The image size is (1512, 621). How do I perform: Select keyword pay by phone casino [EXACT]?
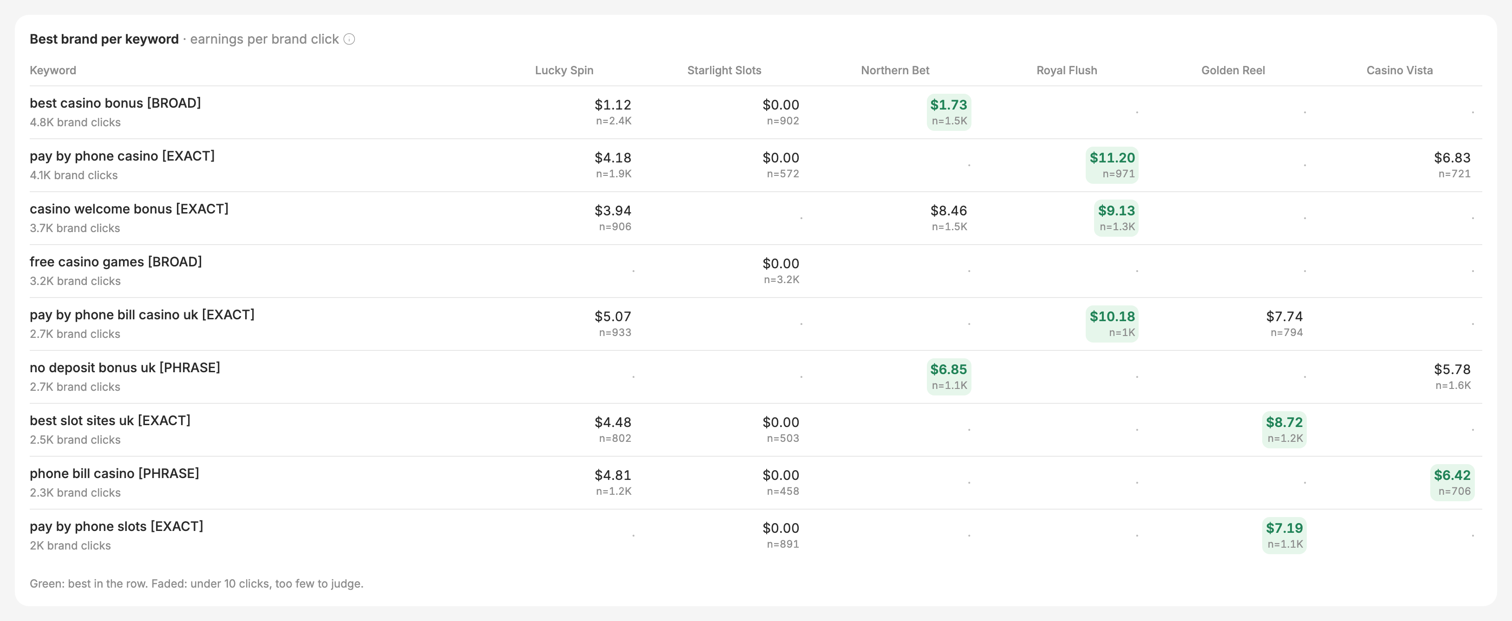[122, 156]
